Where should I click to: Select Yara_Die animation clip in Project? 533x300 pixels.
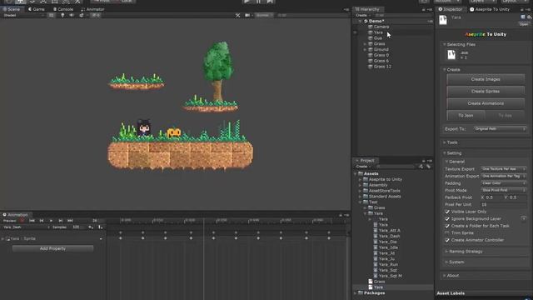pyautogui.click(x=388, y=242)
